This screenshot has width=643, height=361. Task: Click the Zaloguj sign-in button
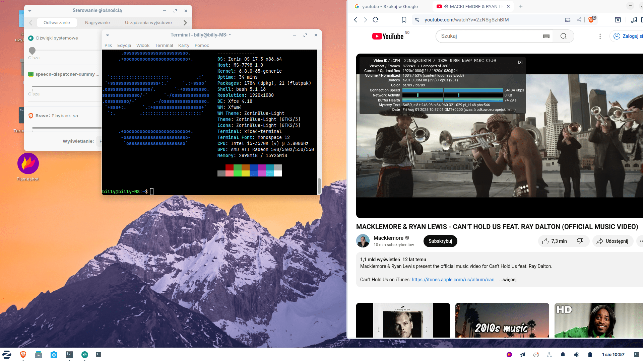tap(627, 36)
